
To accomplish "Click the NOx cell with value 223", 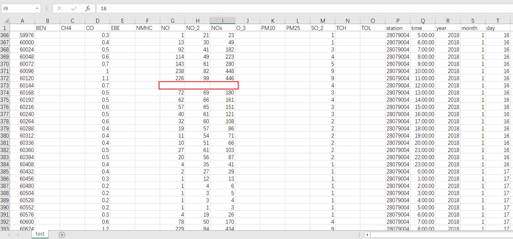I will 222,57.
